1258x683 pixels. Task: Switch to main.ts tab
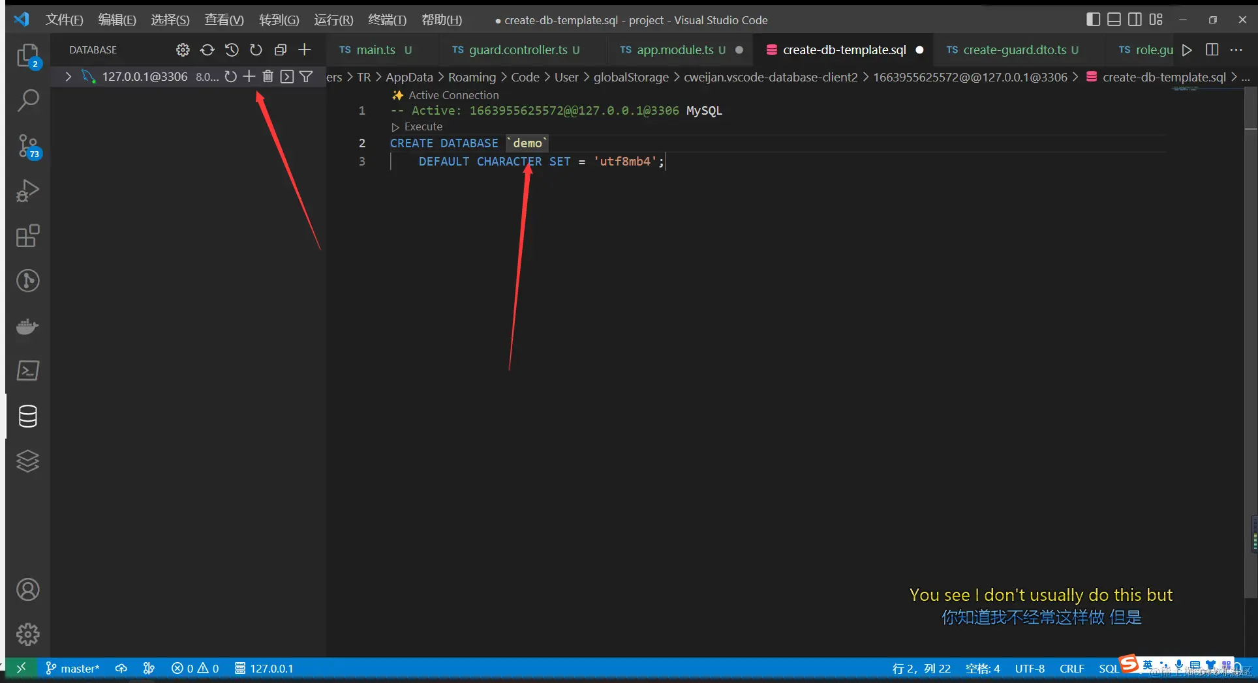pos(375,50)
